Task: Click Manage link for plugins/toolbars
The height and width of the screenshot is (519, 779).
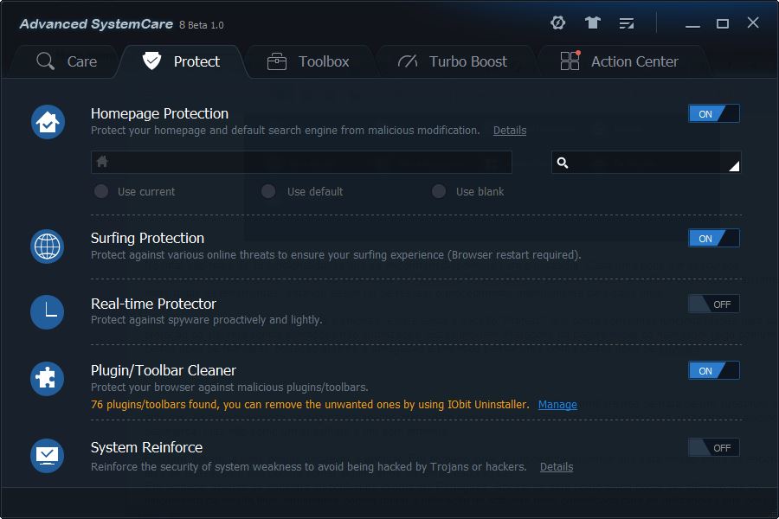Action: pyautogui.click(x=557, y=405)
